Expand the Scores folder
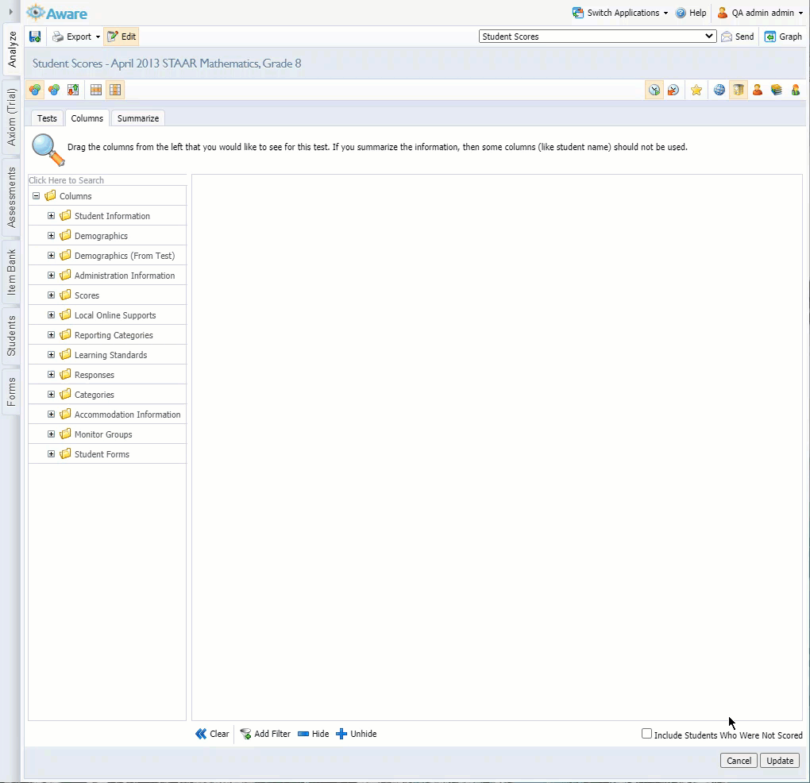 pos(51,295)
